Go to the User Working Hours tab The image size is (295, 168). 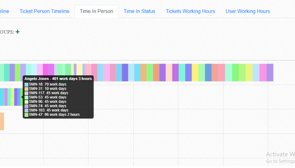pyautogui.click(x=248, y=11)
